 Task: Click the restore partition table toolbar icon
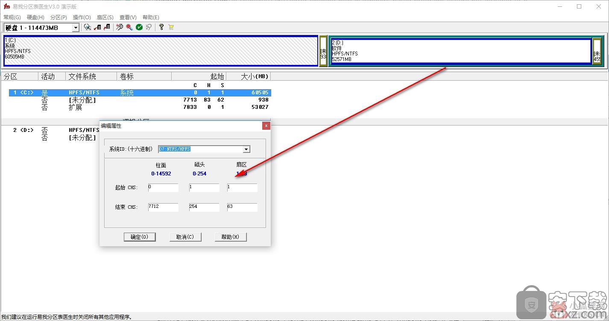click(x=107, y=27)
